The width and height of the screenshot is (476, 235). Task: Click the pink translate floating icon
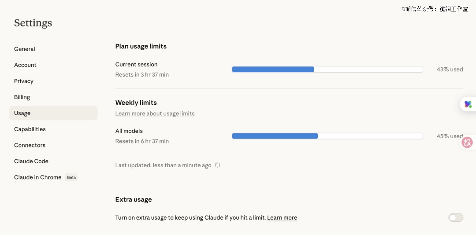(467, 143)
